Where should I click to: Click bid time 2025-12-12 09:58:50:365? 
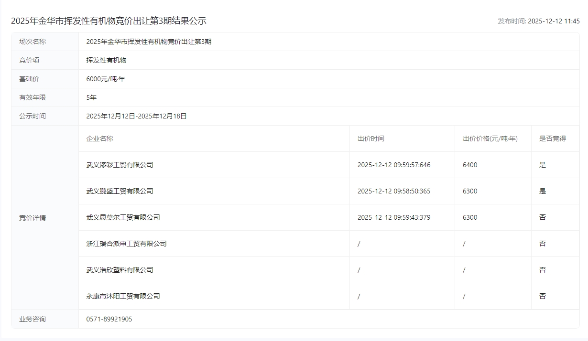pos(393,191)
